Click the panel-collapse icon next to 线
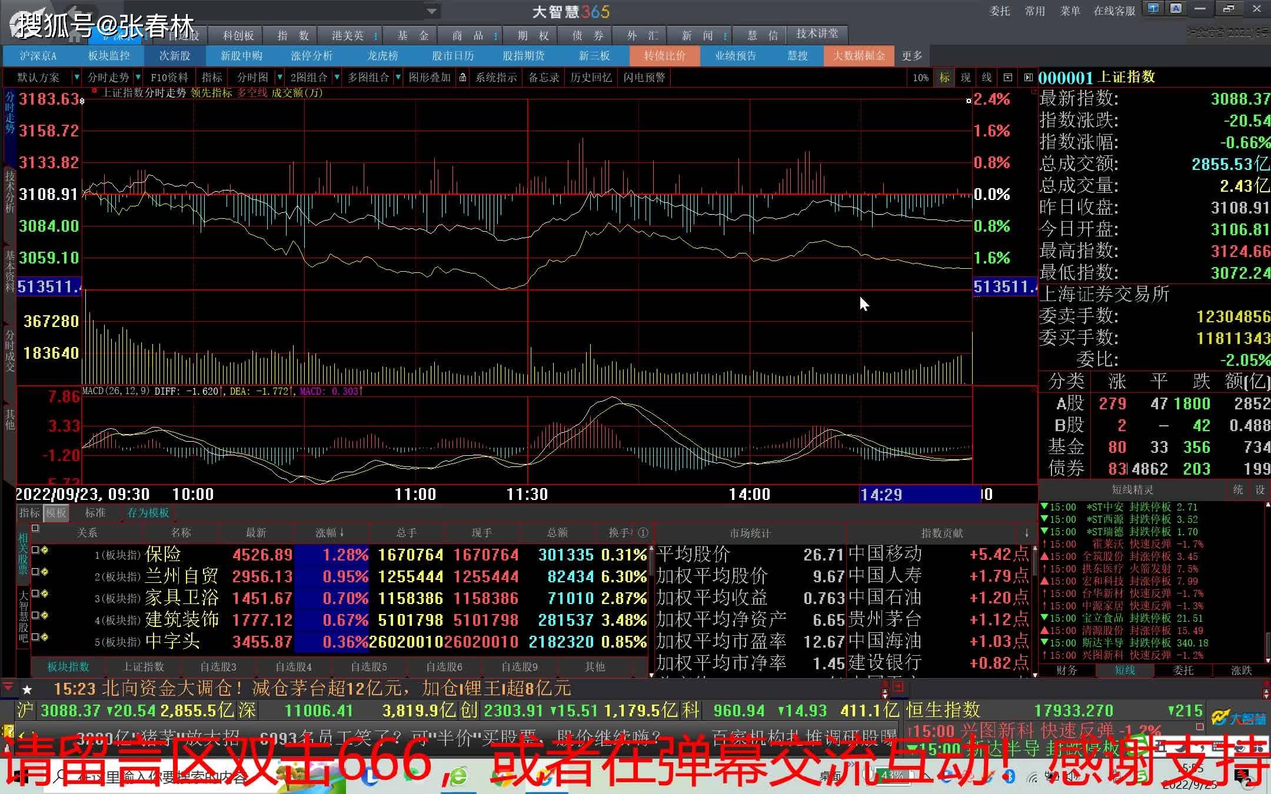1271x794 pixels. [1008, 78]
